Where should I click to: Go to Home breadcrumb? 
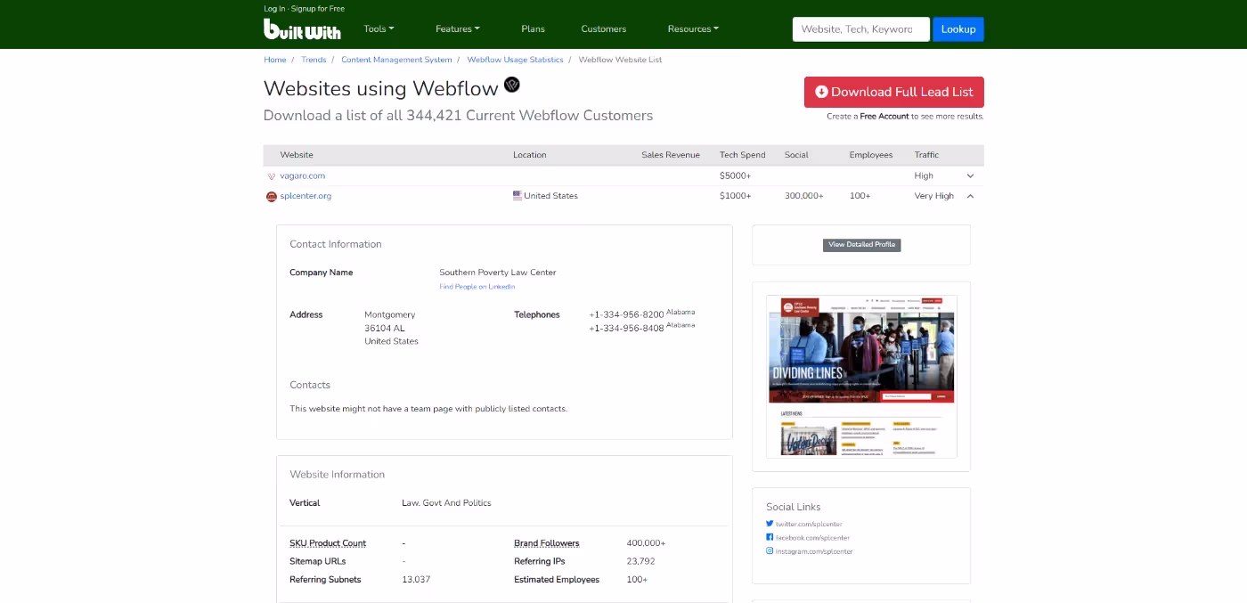point(275,60)
